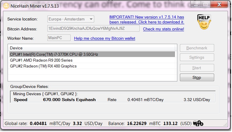Click the Bitcoin Address input field
The width and height of the screenshot is (232, 132).
[93, 28]
